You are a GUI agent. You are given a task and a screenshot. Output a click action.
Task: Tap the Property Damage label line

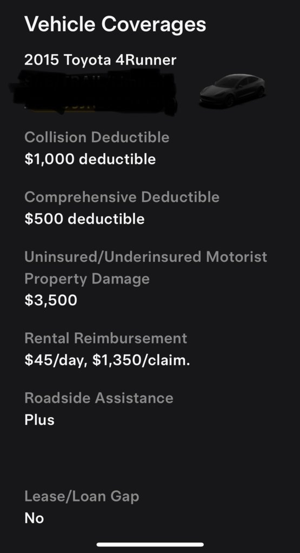(87, 279)
